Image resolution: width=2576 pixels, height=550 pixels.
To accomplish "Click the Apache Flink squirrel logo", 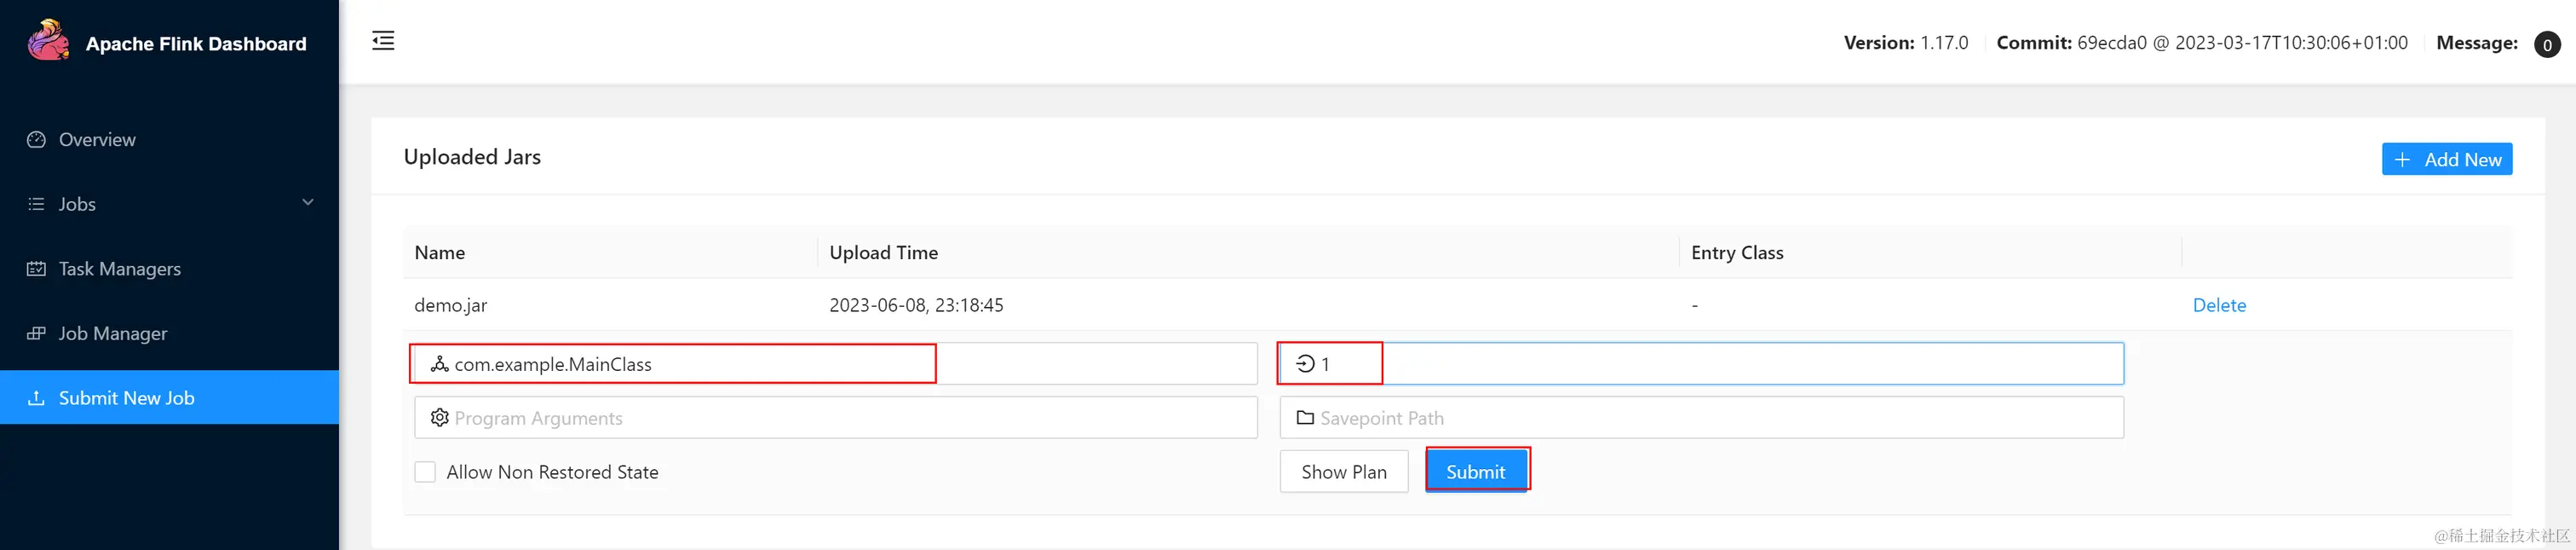I will [48, 40].
